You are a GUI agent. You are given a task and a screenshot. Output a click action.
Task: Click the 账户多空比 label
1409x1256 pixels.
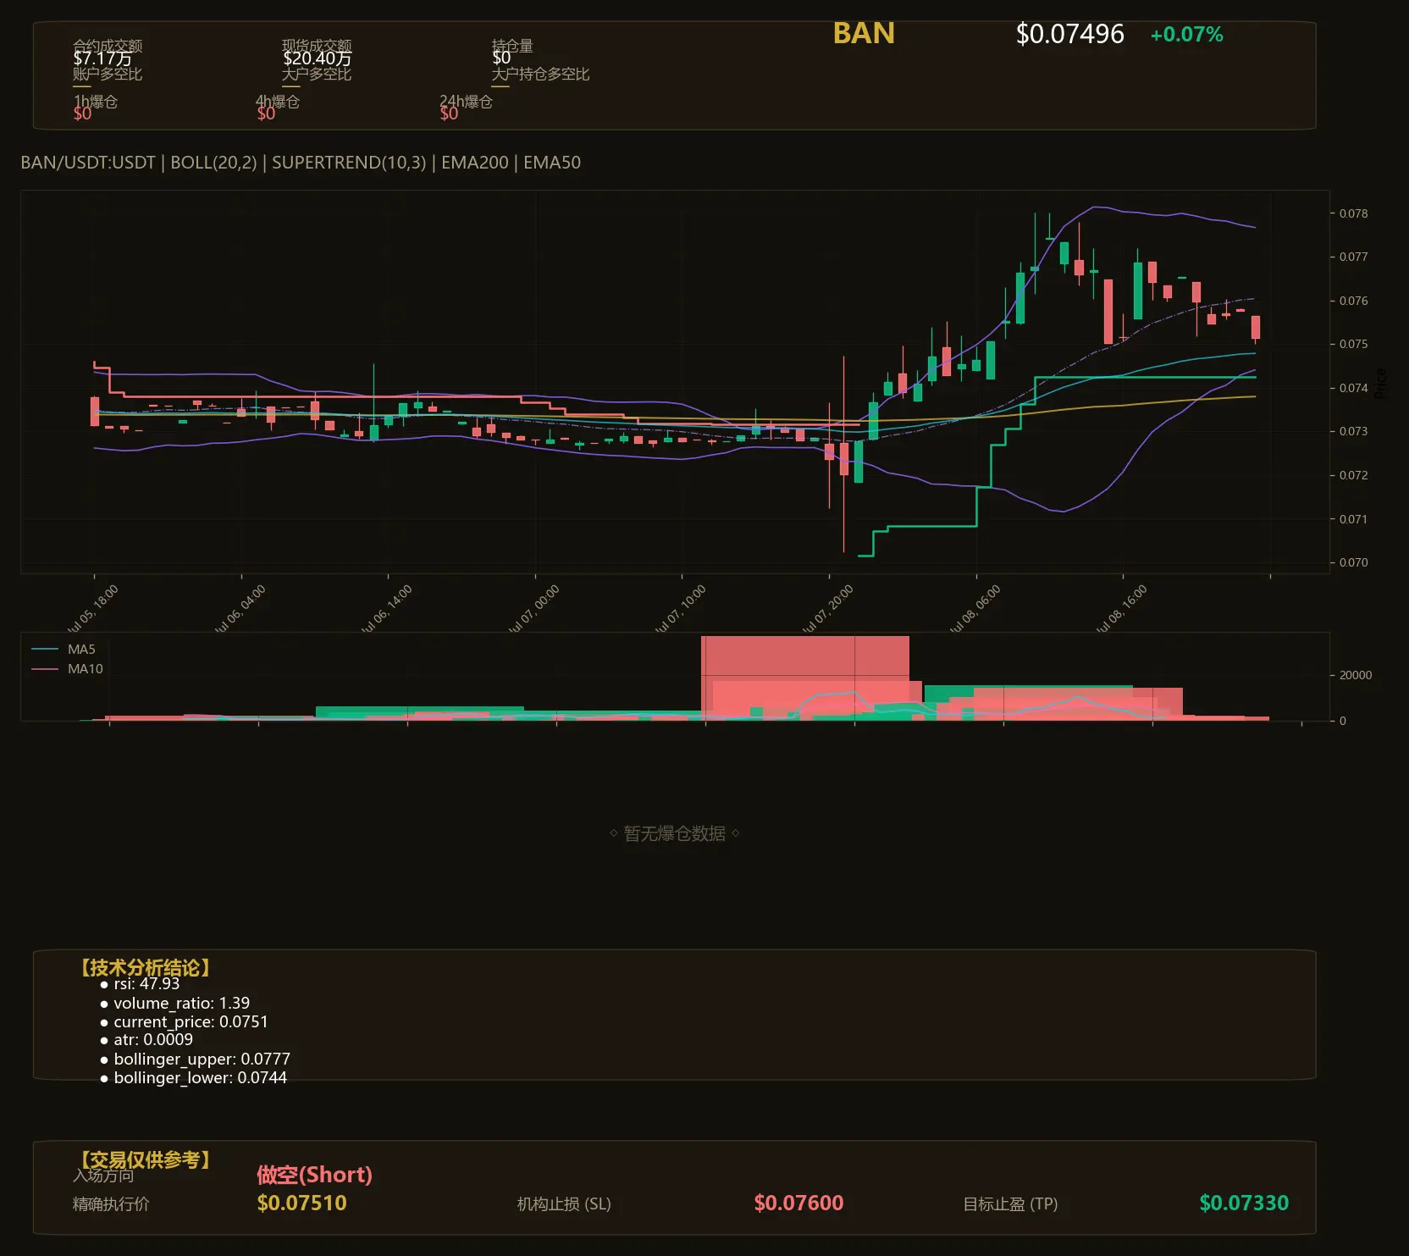click(x=108, y=74)
